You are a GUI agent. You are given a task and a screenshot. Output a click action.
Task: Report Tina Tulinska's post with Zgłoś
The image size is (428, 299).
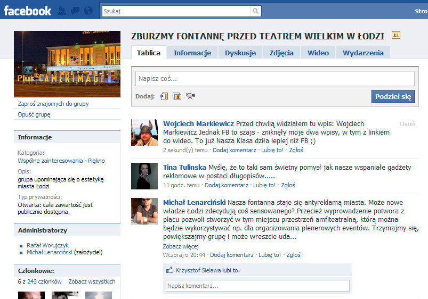[288, 185]
